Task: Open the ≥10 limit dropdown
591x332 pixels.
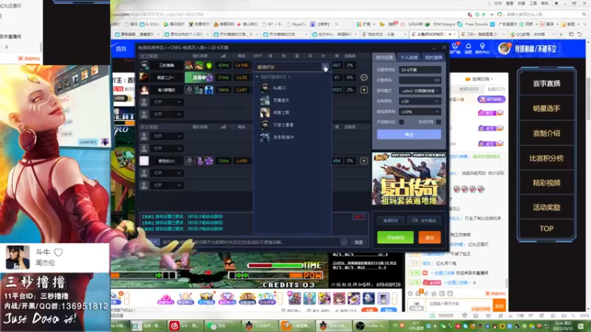Action: (x=420, y=101)
